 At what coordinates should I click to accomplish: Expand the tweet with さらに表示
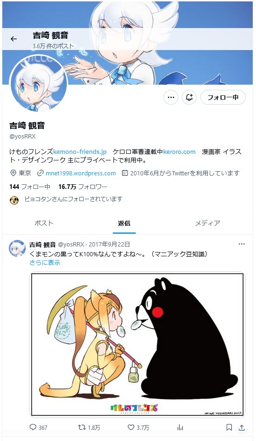[45, 263]
